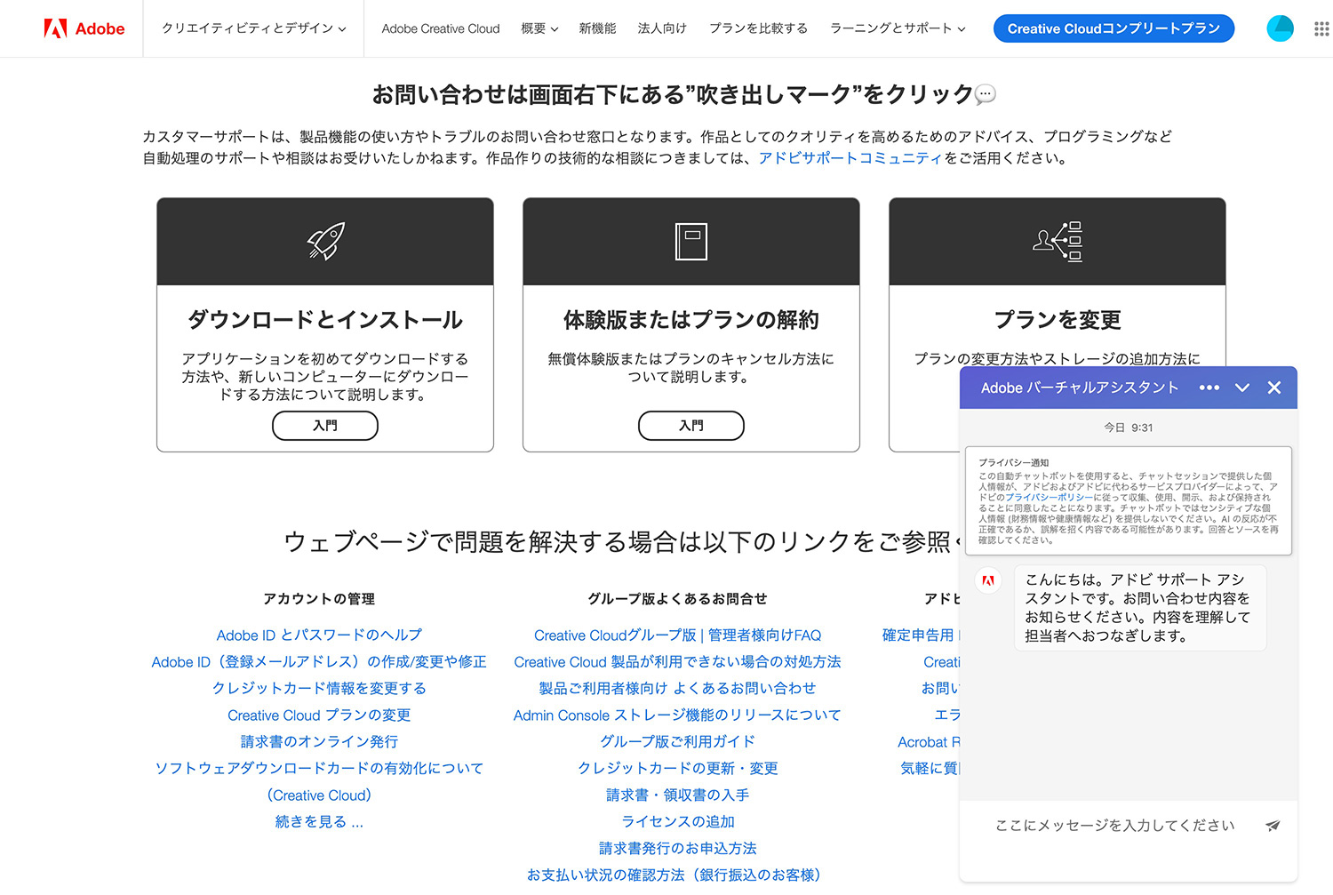Viewport: 1333px width, 895px height.
Task: Click Creative Cloudコンプリートプラン button
Action: pyautogui.click(x=1113, y=28)
